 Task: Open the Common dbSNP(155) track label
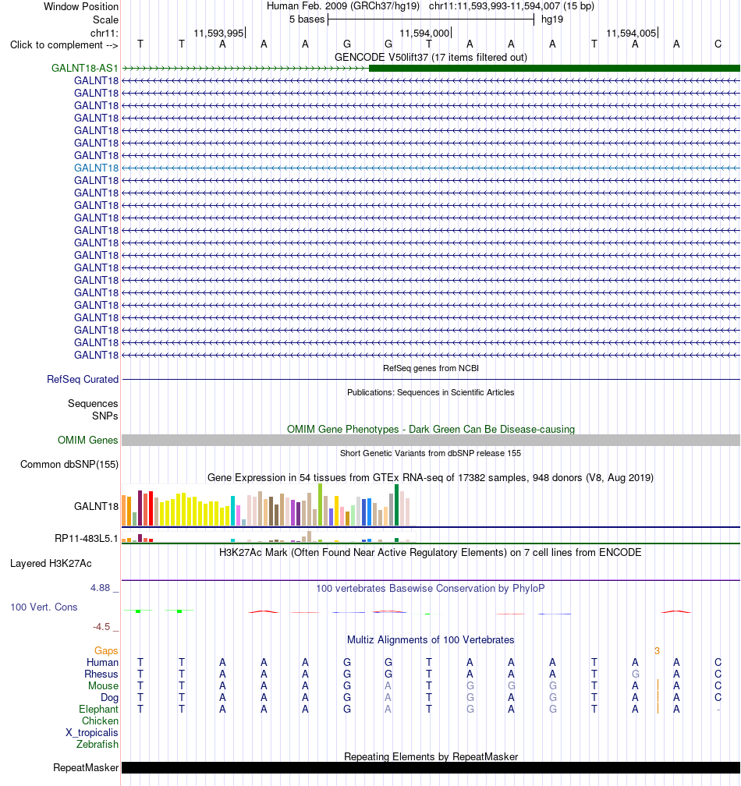point(69,464)
